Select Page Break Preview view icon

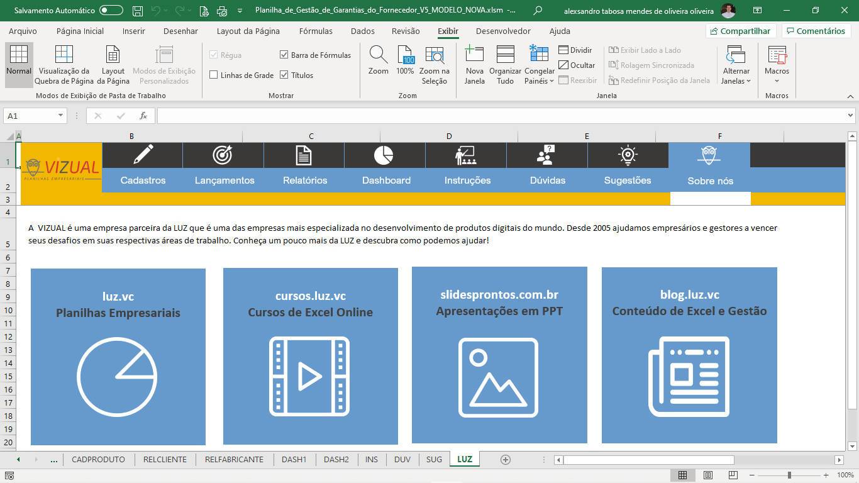tap(64, 55)
